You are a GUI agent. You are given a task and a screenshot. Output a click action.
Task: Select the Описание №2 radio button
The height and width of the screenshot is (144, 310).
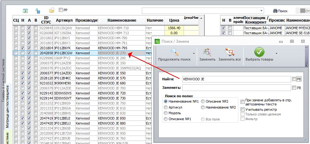(x=203, y=101)
